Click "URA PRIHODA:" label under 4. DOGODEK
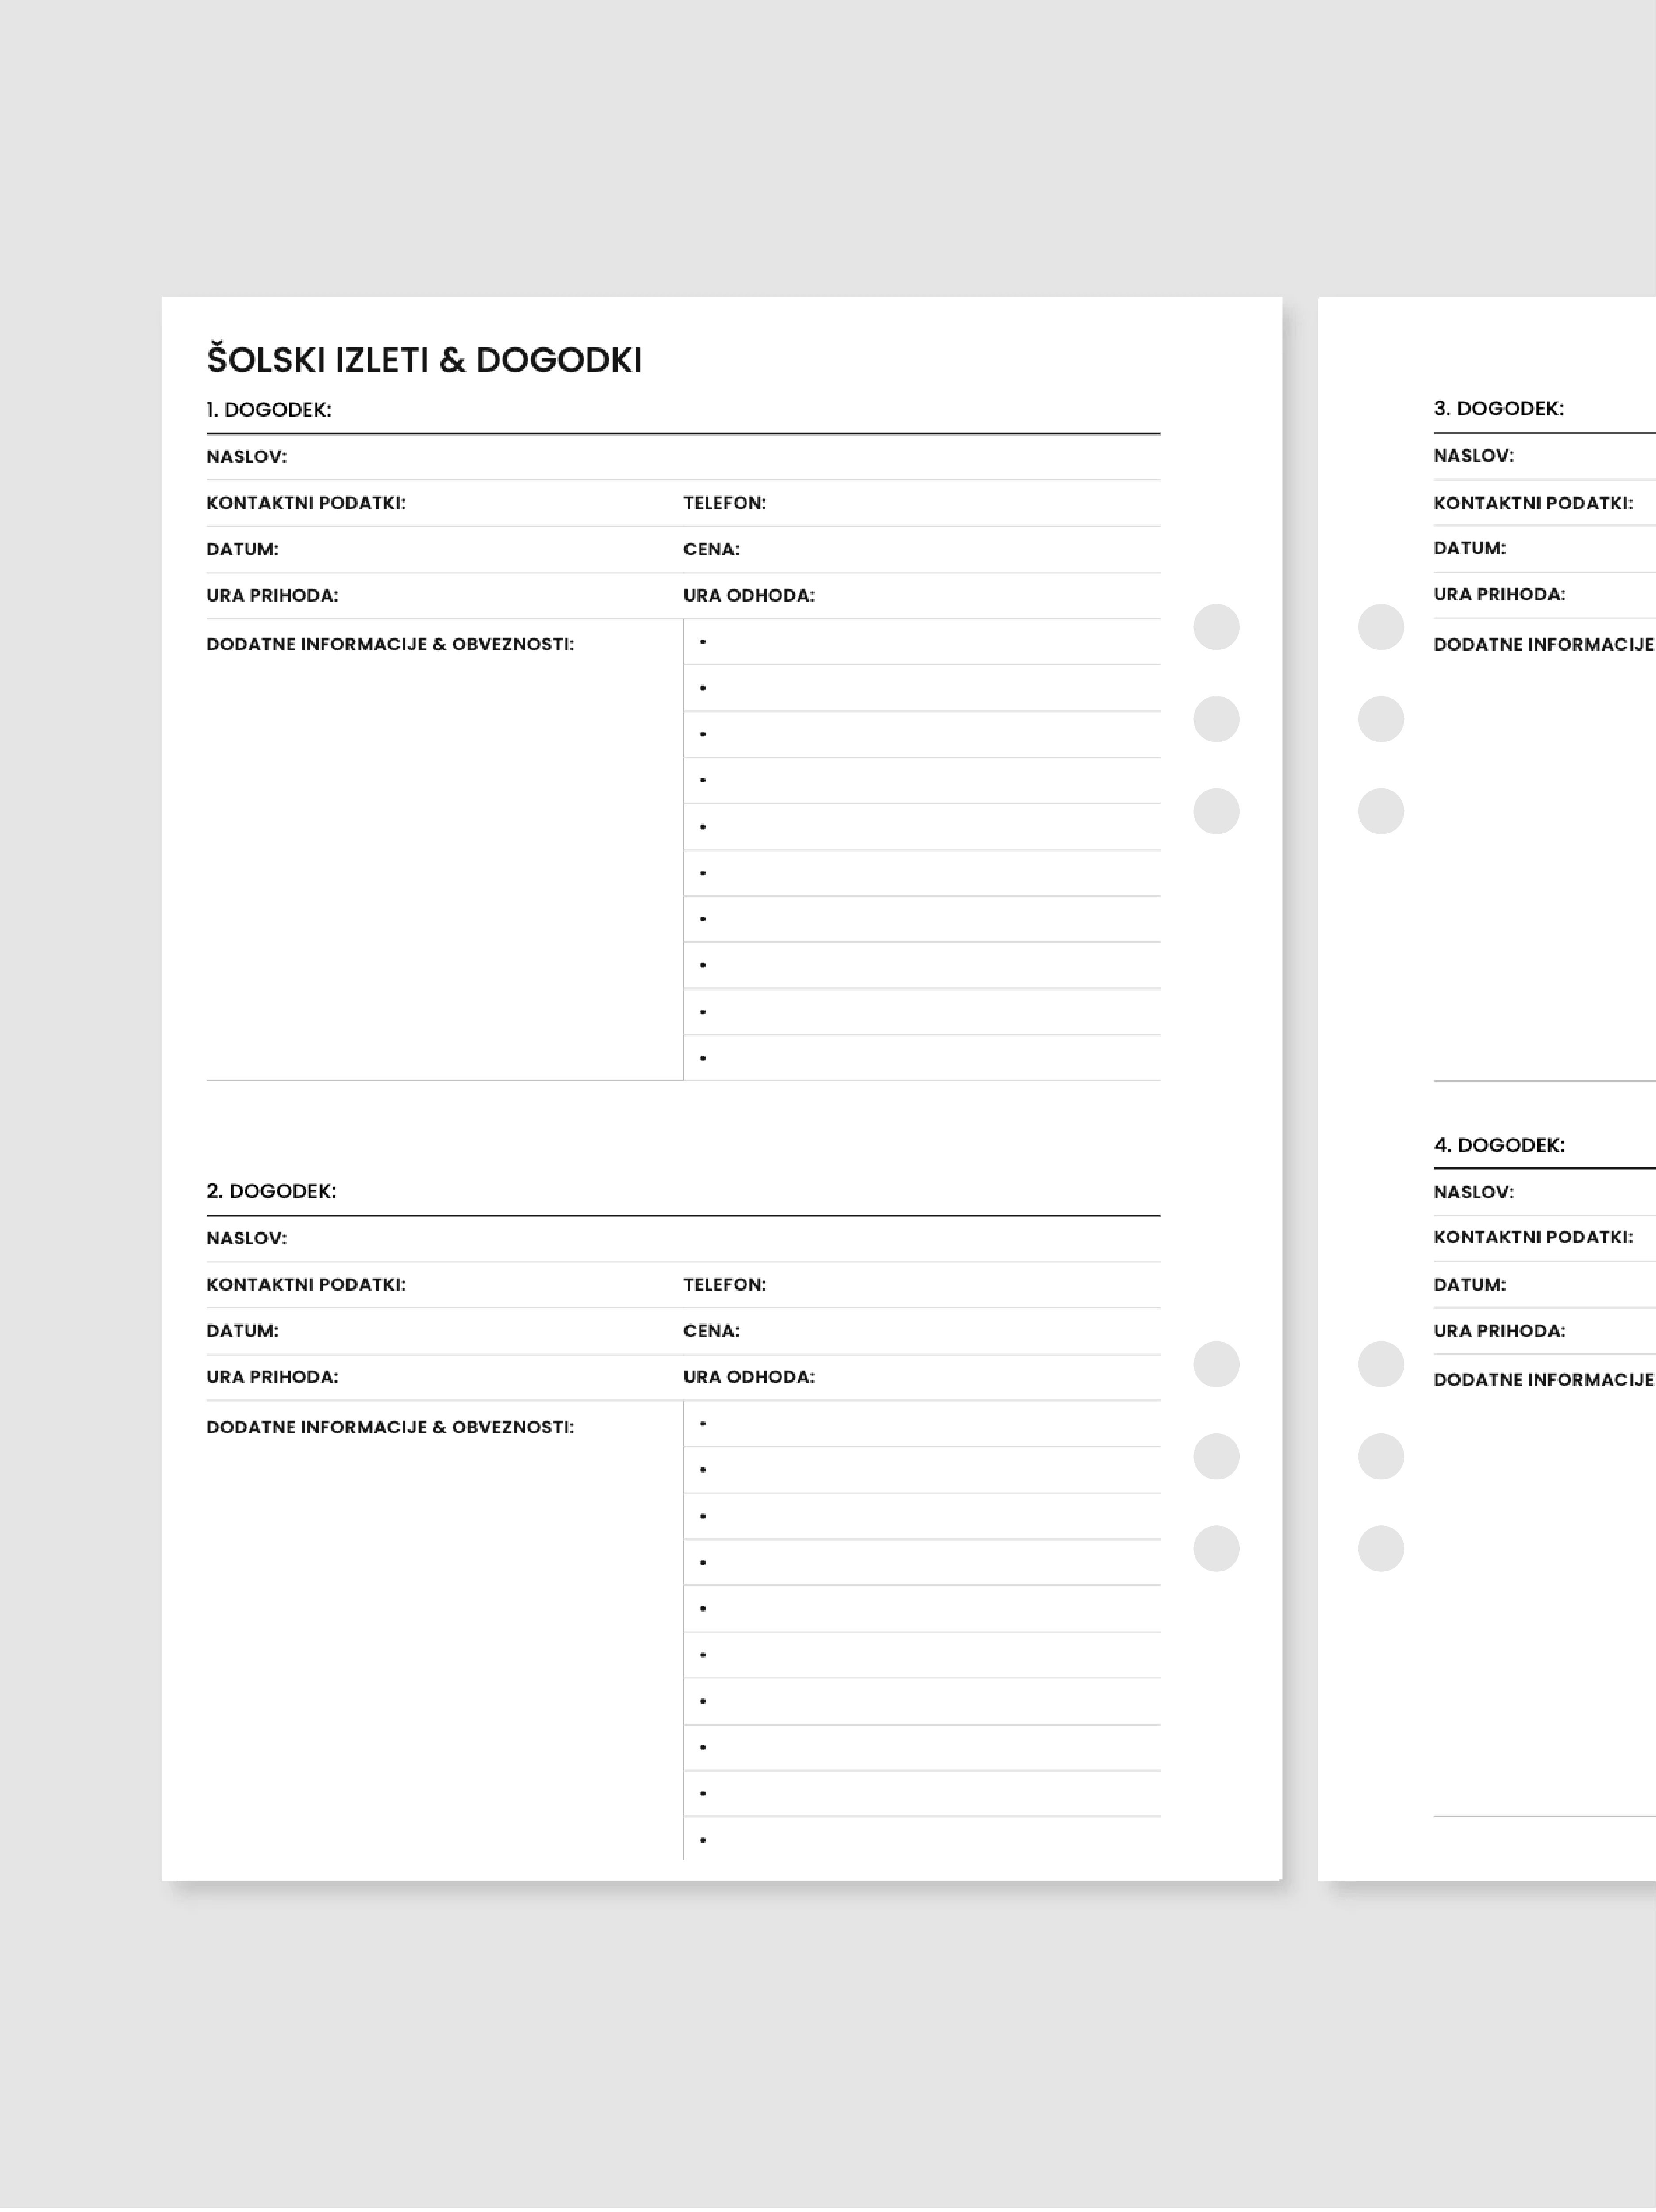 (1499, 1331)
